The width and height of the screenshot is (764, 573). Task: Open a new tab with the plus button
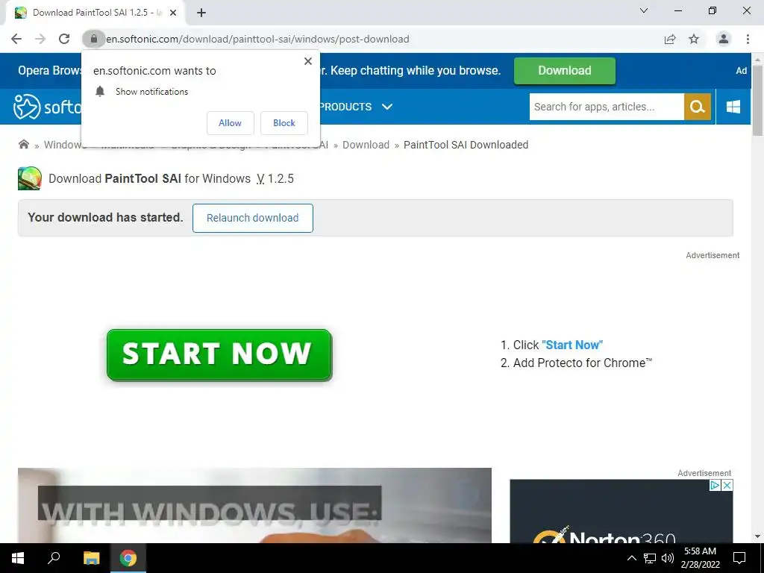click(201, 13)
